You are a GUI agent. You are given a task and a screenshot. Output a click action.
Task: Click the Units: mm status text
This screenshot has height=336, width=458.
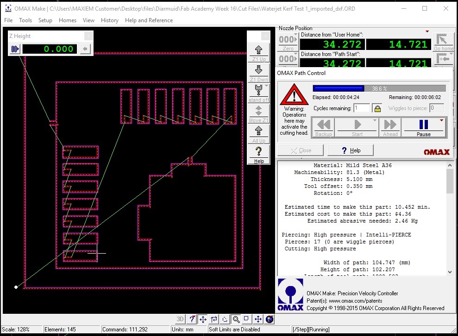click(x=182, y=329)
